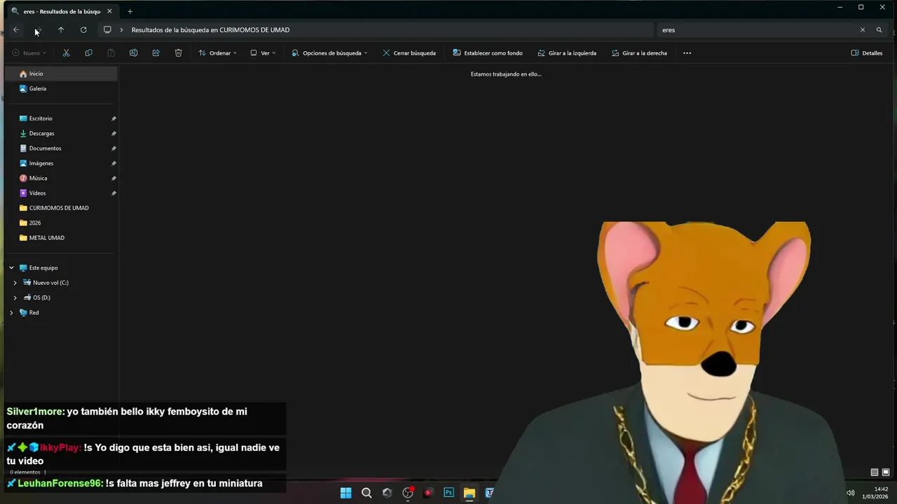The image size is (897, 504).
Task: Expand the OS (D:) drive
Action: click(x=15, y=297)
